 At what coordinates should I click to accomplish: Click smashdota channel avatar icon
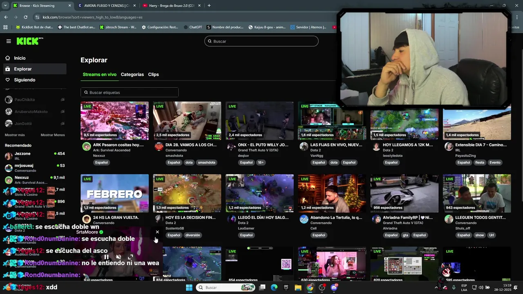[159, 147]
